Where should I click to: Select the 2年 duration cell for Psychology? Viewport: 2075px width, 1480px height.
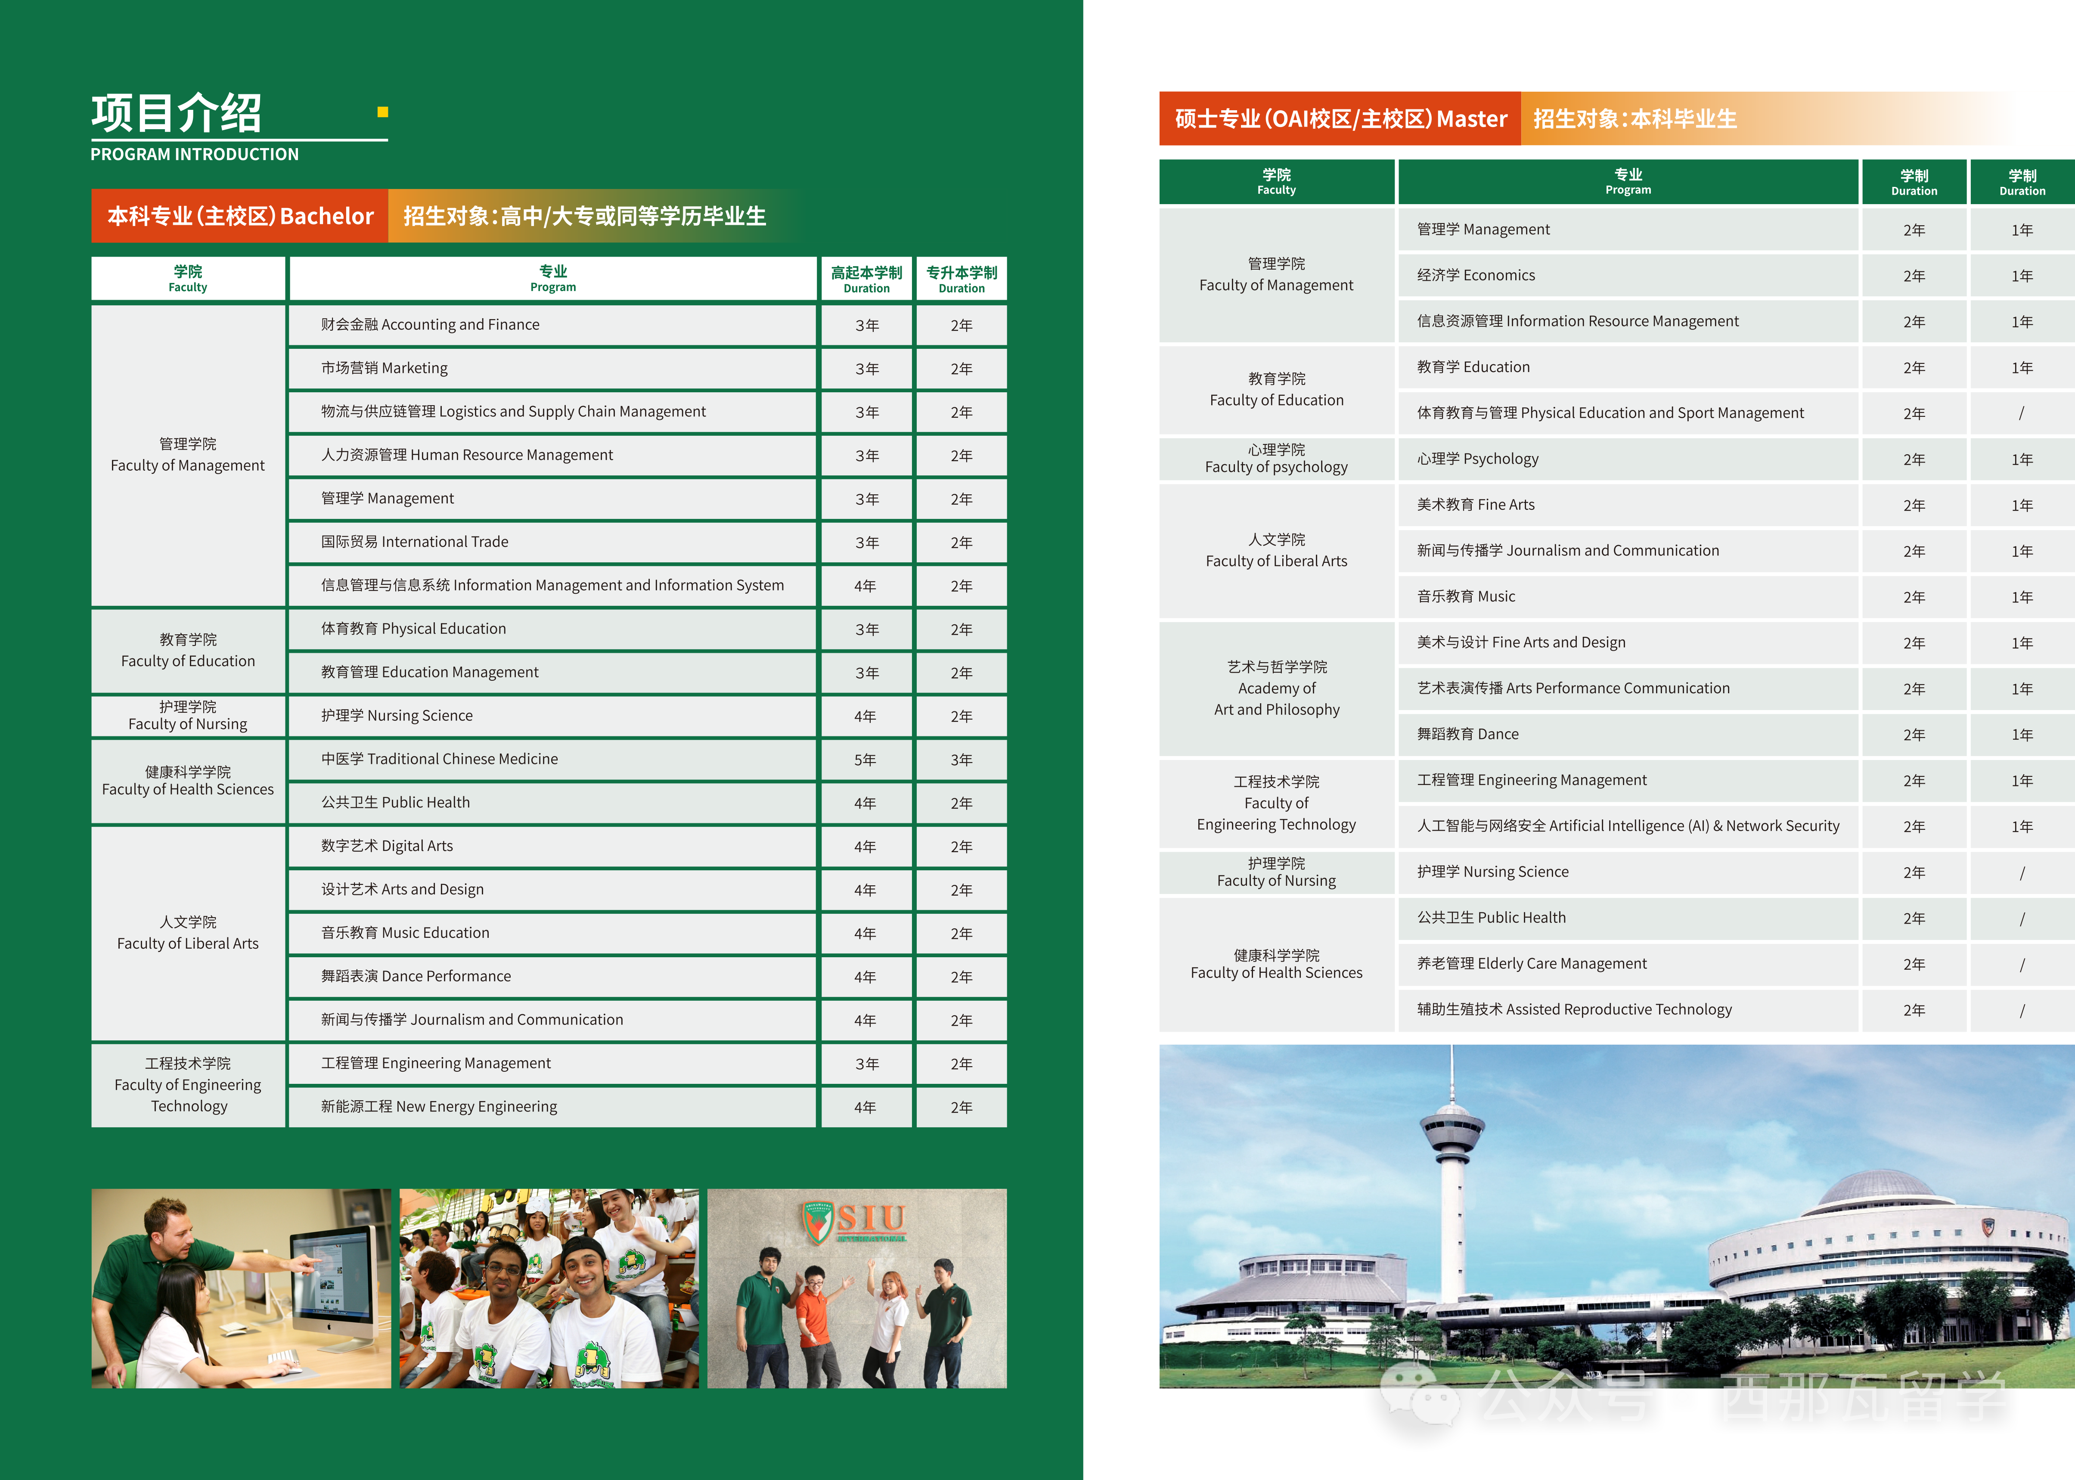(1914, 459)
